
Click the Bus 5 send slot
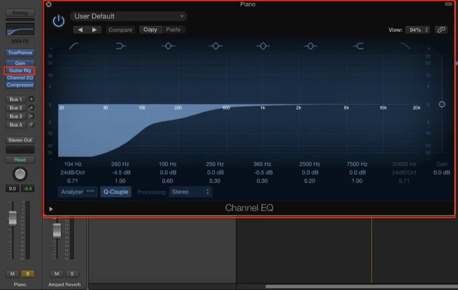pyautogui.click(x=16, y=125)
